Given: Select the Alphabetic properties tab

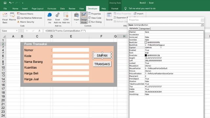Looking at the screenshot, I should (x=134, y=29).
